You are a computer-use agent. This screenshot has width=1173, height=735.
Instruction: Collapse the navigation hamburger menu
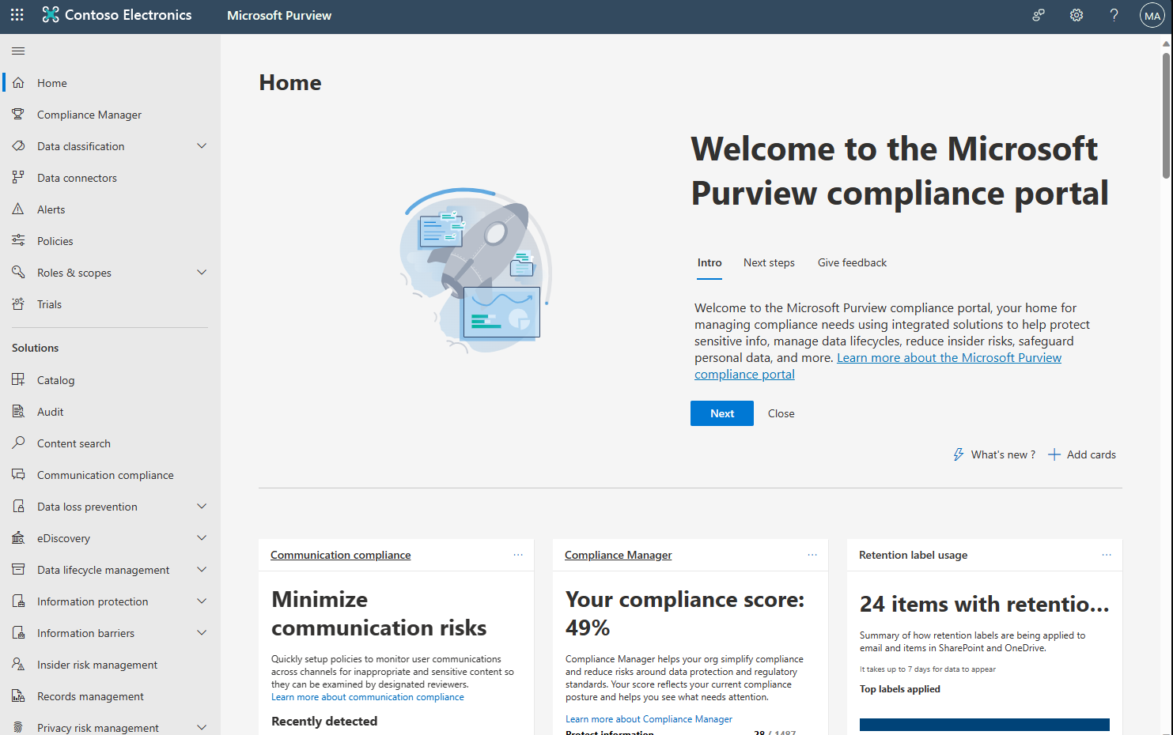click(18, 51)
